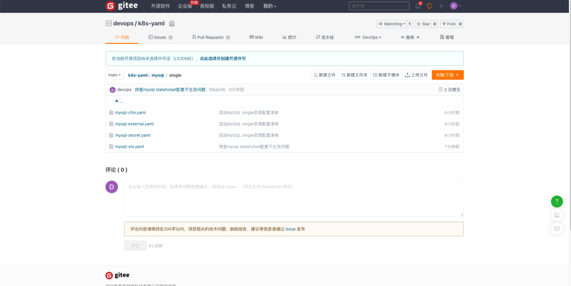This screenshot has height=286, width=571.
Task: Click the 点此选择并创建开源许可 link
Action: [223, 58]
